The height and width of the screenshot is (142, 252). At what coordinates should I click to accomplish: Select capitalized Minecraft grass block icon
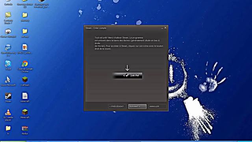point(25,112)
